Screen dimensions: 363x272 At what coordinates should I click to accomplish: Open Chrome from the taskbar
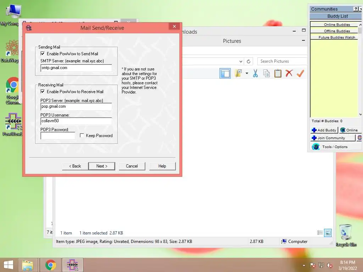click(51, 265)
